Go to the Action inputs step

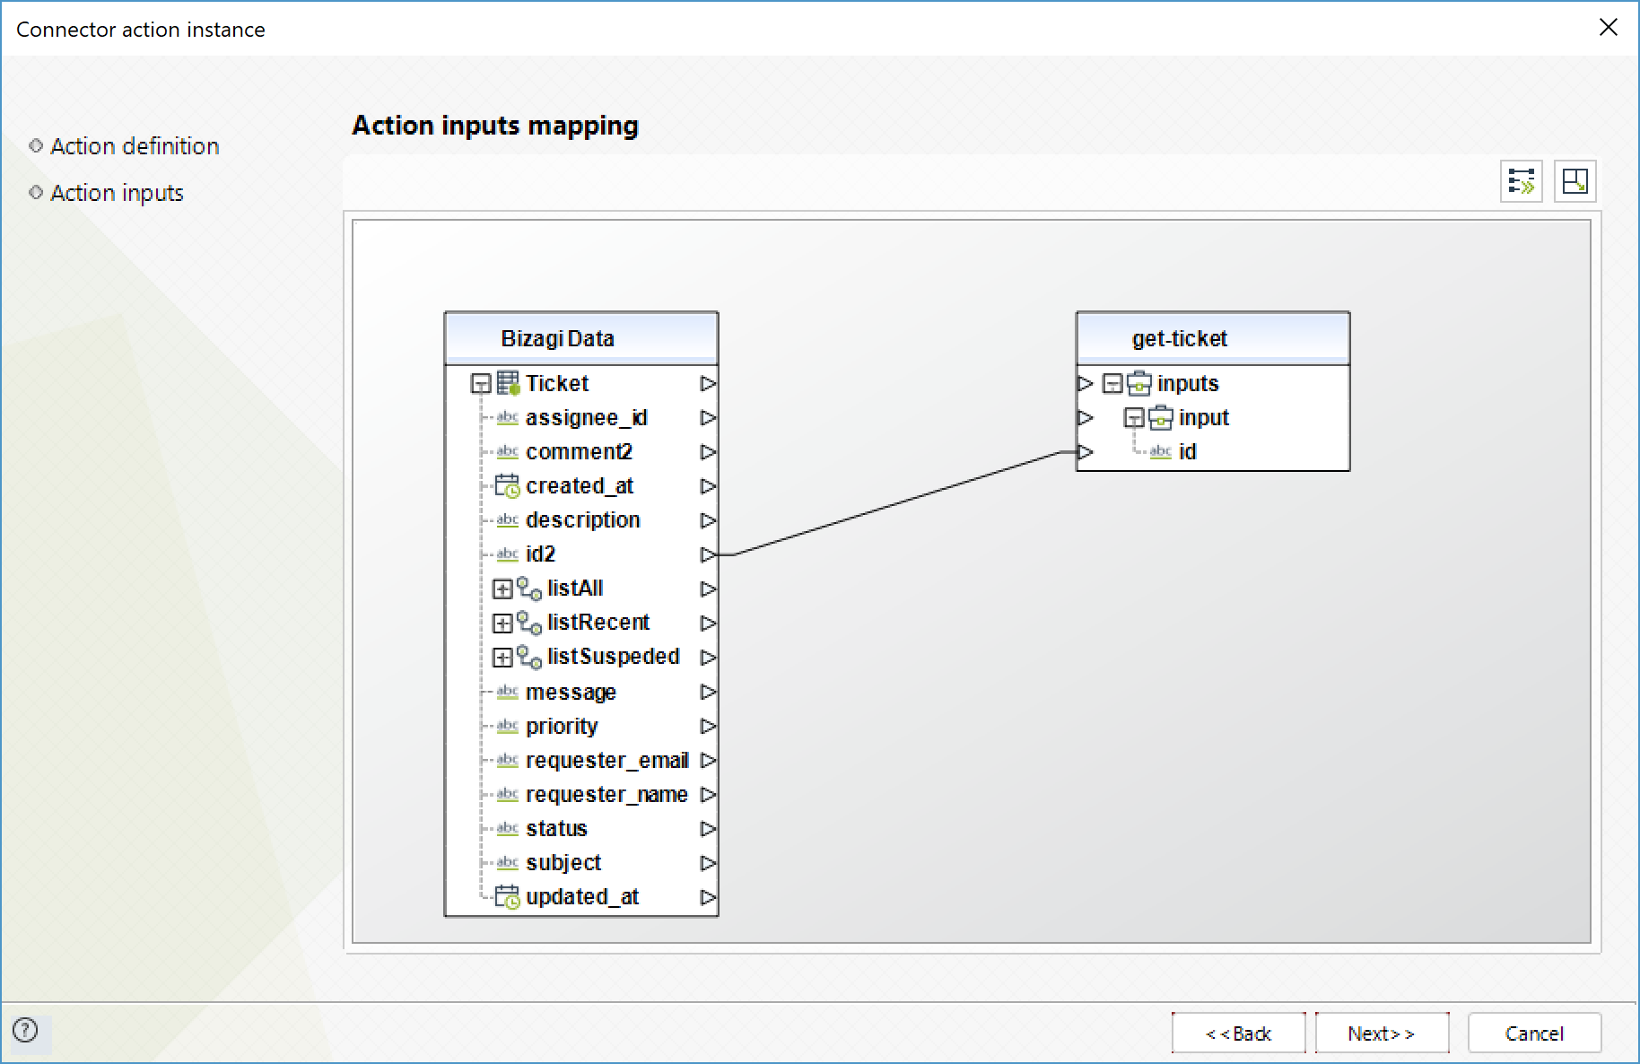(x=117, y=193)
